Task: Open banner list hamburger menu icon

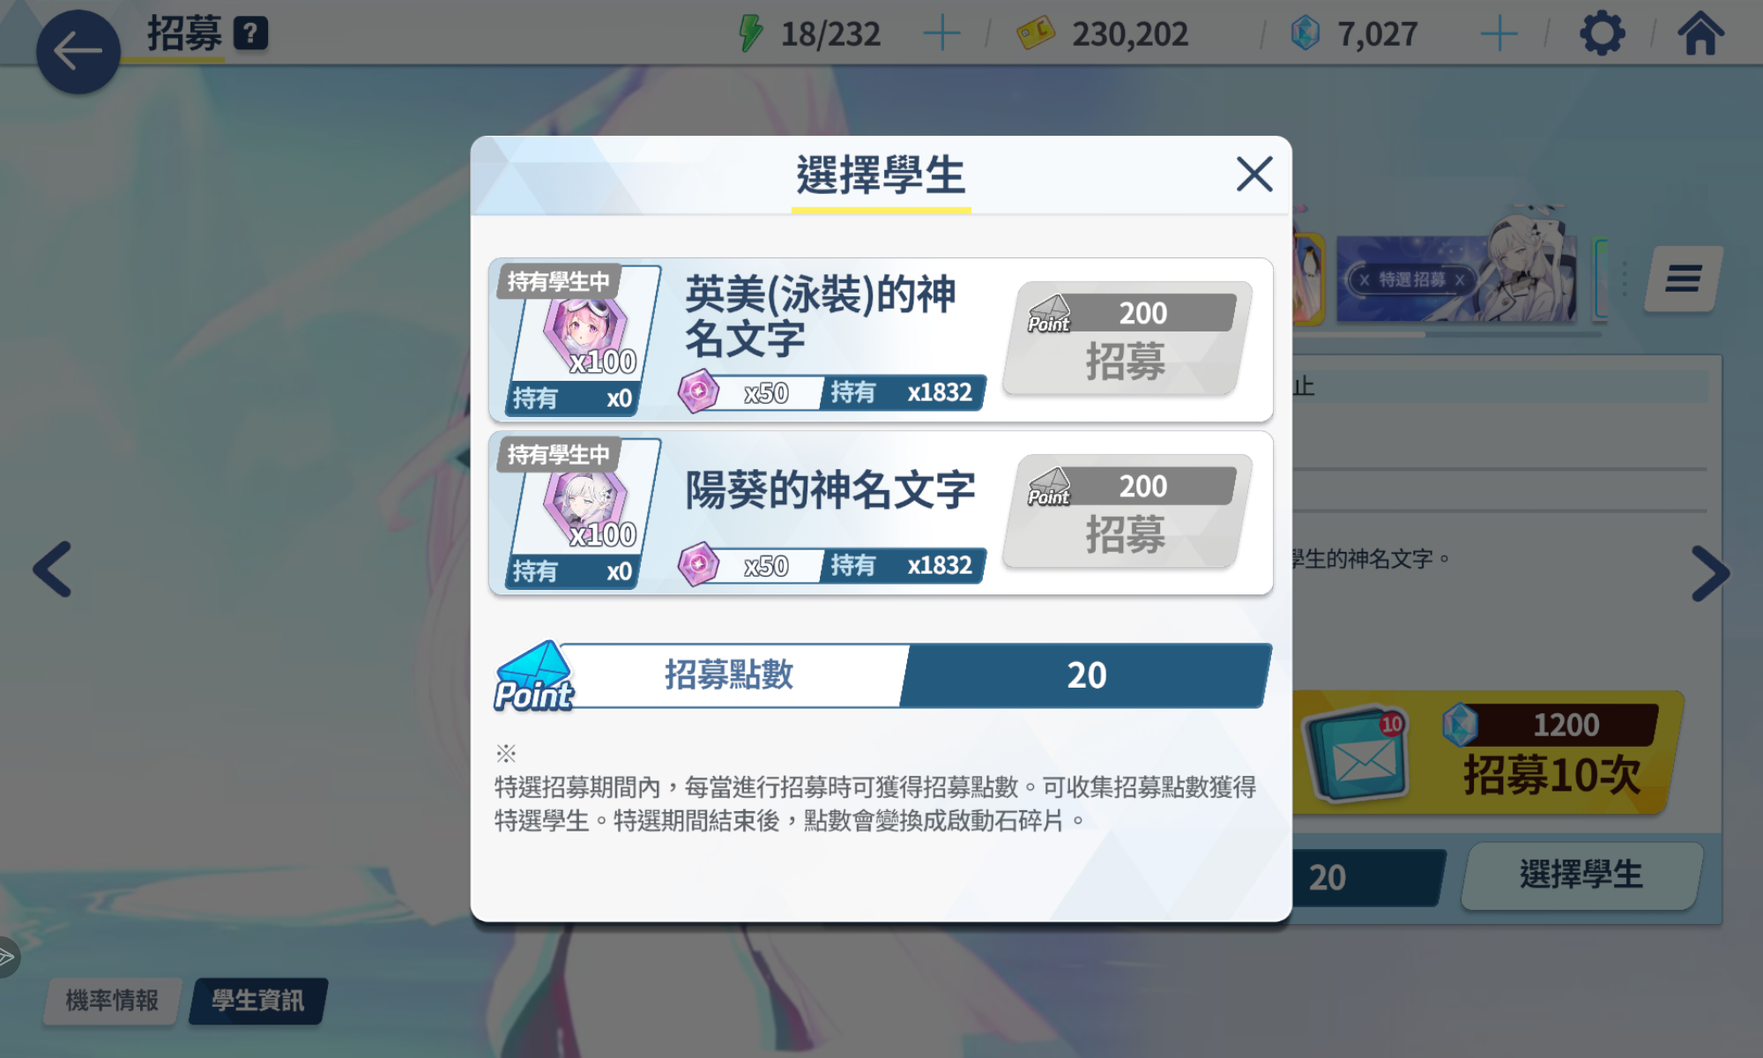Action: coord(1683,279)
